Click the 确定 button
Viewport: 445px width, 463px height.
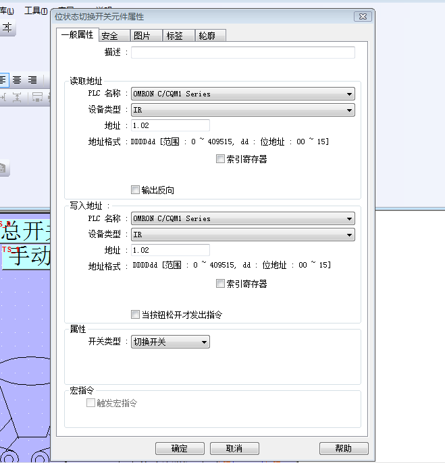click(180, 448)
